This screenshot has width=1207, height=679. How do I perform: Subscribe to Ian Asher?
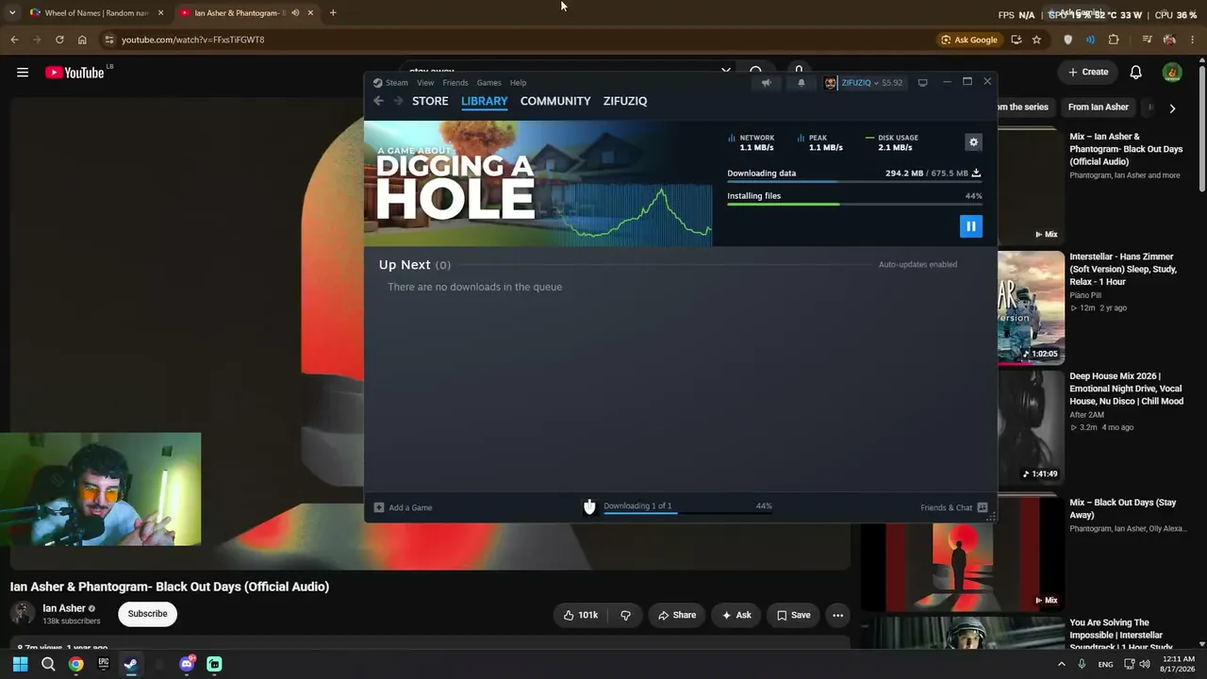148,614
